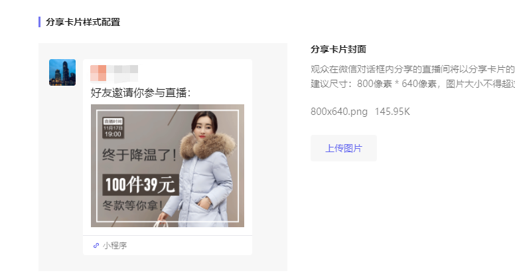This screenshot has height=279, width=515.
Task: Open the winter coat cover image
Action: click(167, 165)
